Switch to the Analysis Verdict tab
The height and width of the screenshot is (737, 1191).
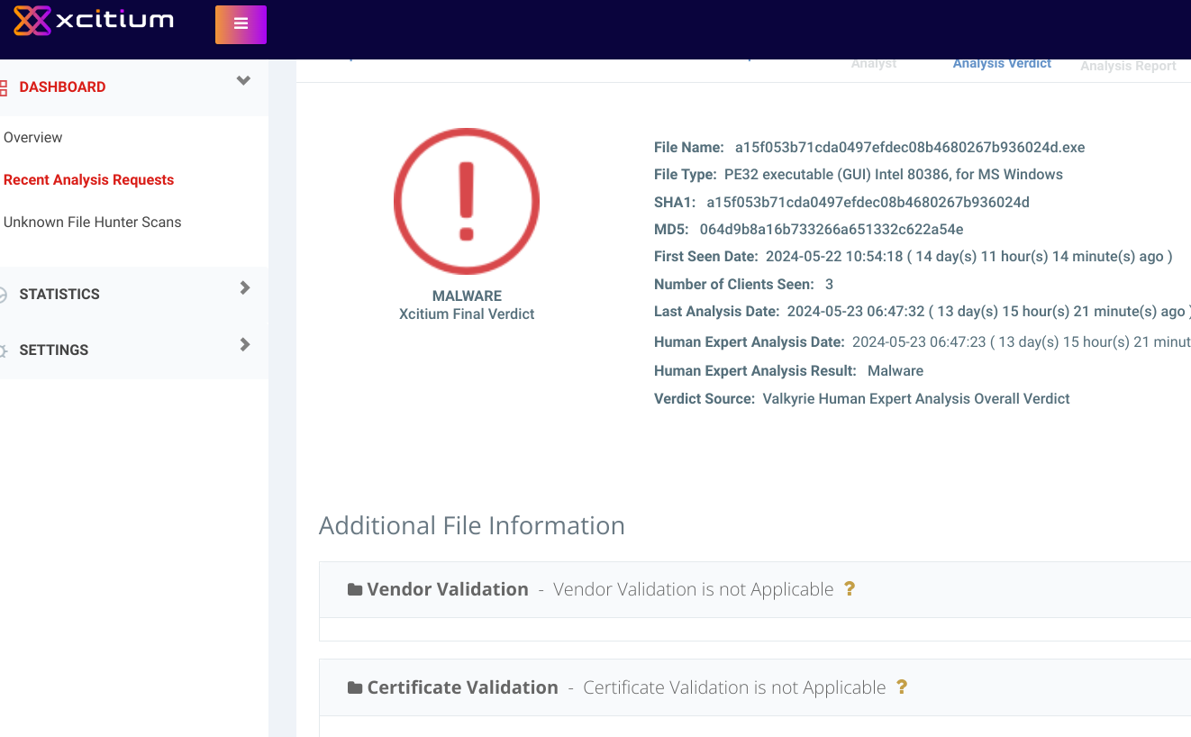tap(1003, 64)
